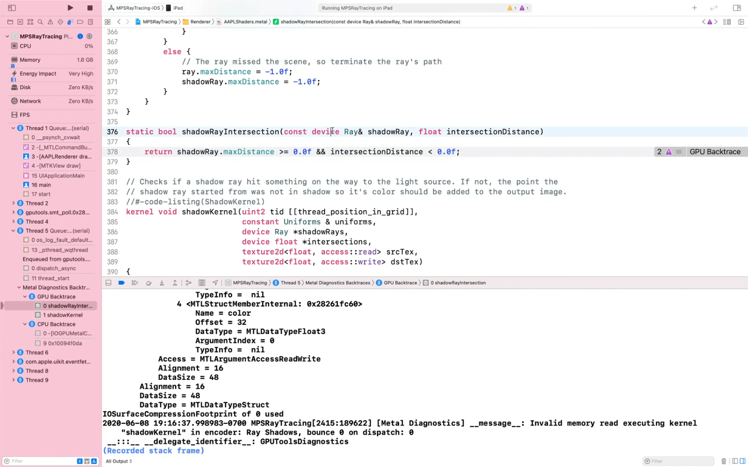Click the code review arrows button
Viewport: 748px width, 467px height.
coord(714,8)
